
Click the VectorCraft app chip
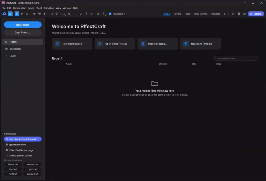(32, 164)
